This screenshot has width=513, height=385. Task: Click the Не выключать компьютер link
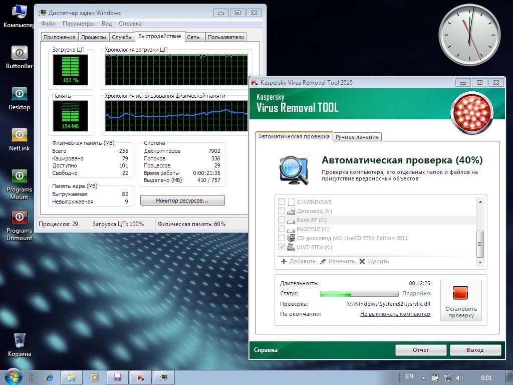click(395, 314)
